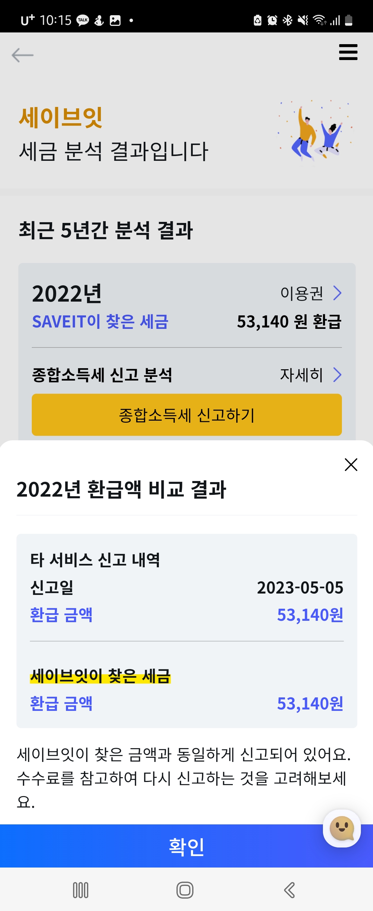
Task: Open the hamburger menu
Action: (x=348, y=52)
